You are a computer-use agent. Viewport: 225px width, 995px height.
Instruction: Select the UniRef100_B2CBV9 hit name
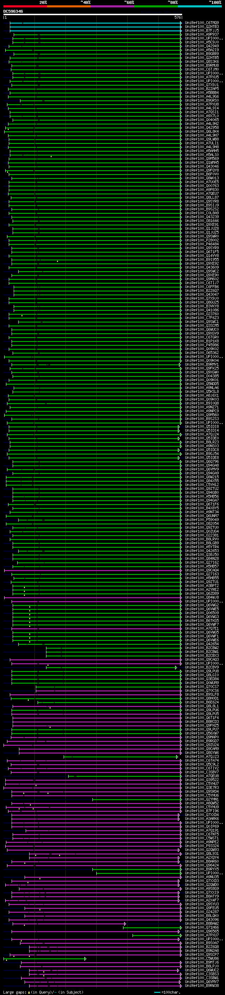coord(202,667)
